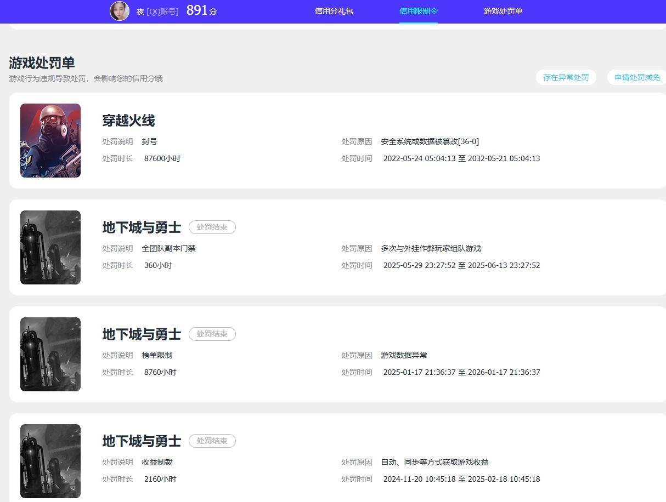Click the 榜单限制 penalty description
The width and height of the screenshot is (666, 502).
tap(157, 355)
